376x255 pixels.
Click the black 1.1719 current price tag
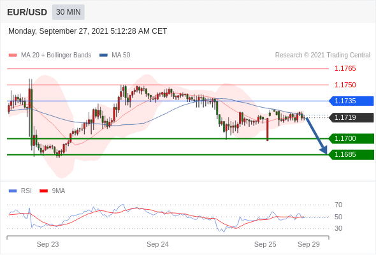(351, 117)
